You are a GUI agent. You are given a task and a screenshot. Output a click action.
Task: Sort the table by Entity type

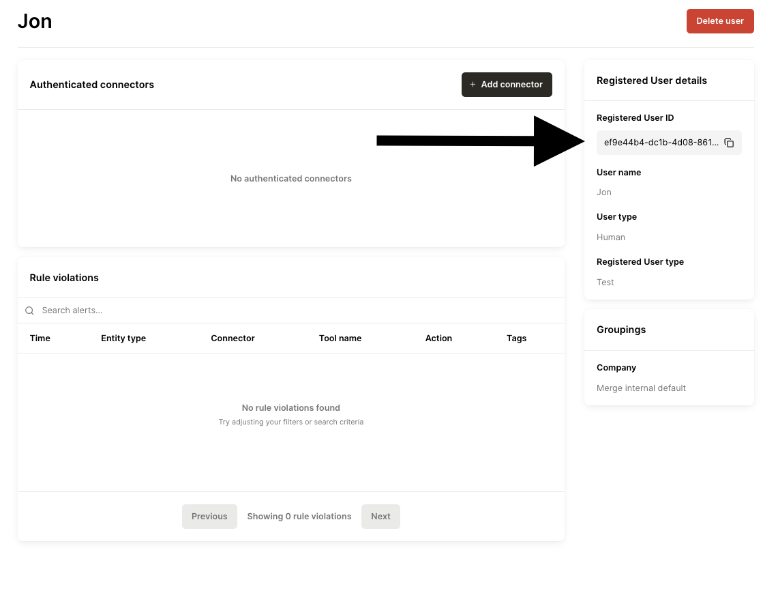tap(123, 338)
